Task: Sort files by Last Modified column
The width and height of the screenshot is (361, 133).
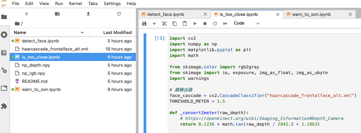Action: (113, 32)
